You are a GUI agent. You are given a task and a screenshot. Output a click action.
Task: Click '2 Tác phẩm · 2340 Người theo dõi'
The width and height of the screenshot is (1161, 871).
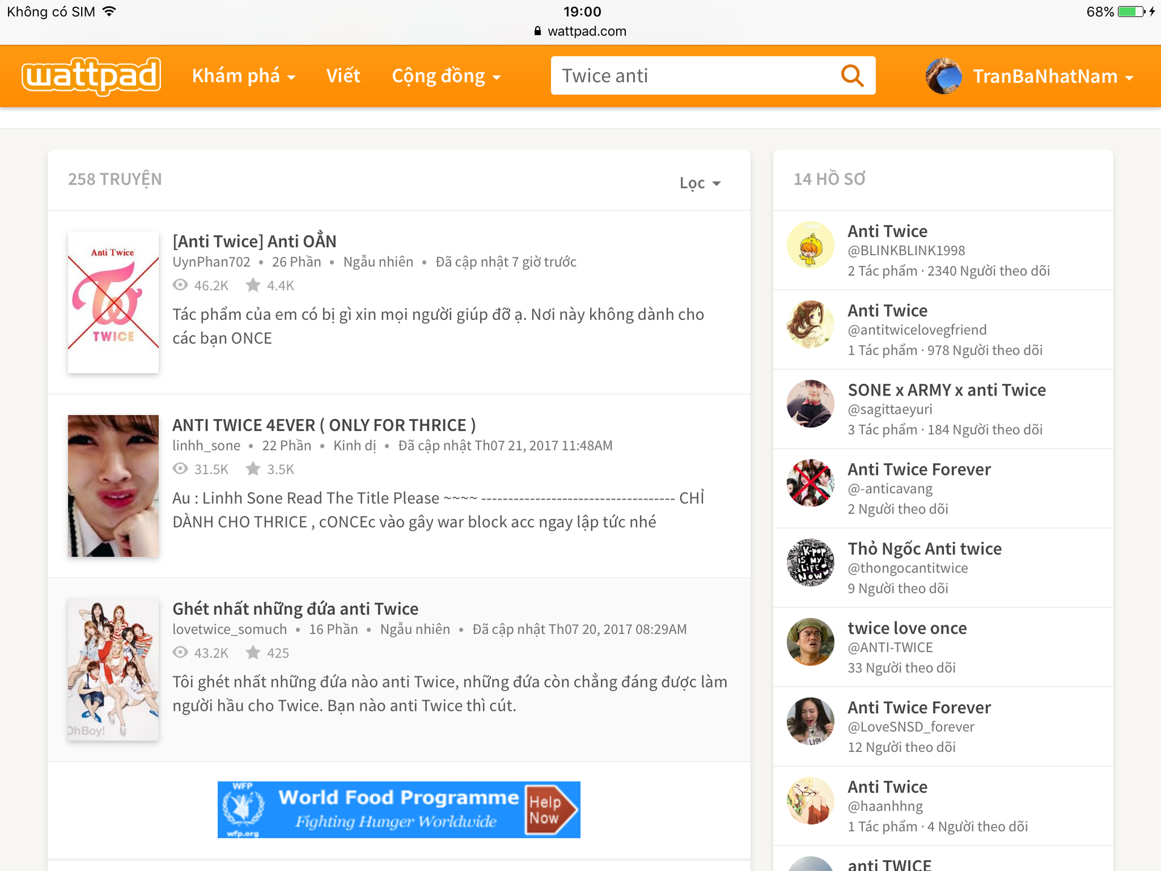coord(948,270)
